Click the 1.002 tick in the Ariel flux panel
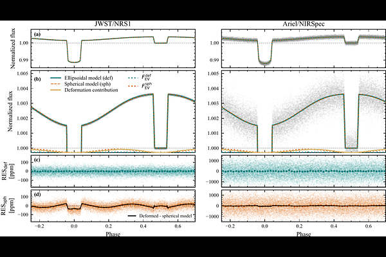Viewport: 386px width, 257px height. pos(213,118)
